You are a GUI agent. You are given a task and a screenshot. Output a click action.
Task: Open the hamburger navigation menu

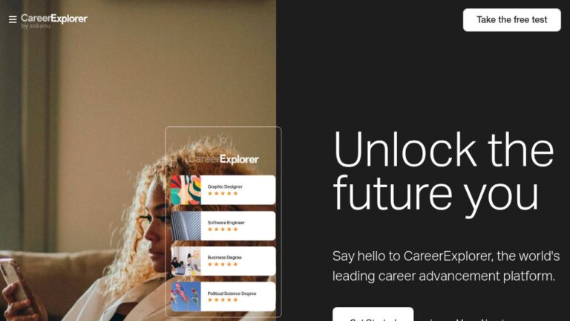point(13,19)
